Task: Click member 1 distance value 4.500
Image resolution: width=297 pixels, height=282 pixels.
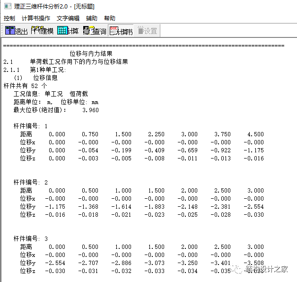Action: [x=255, y=134]
